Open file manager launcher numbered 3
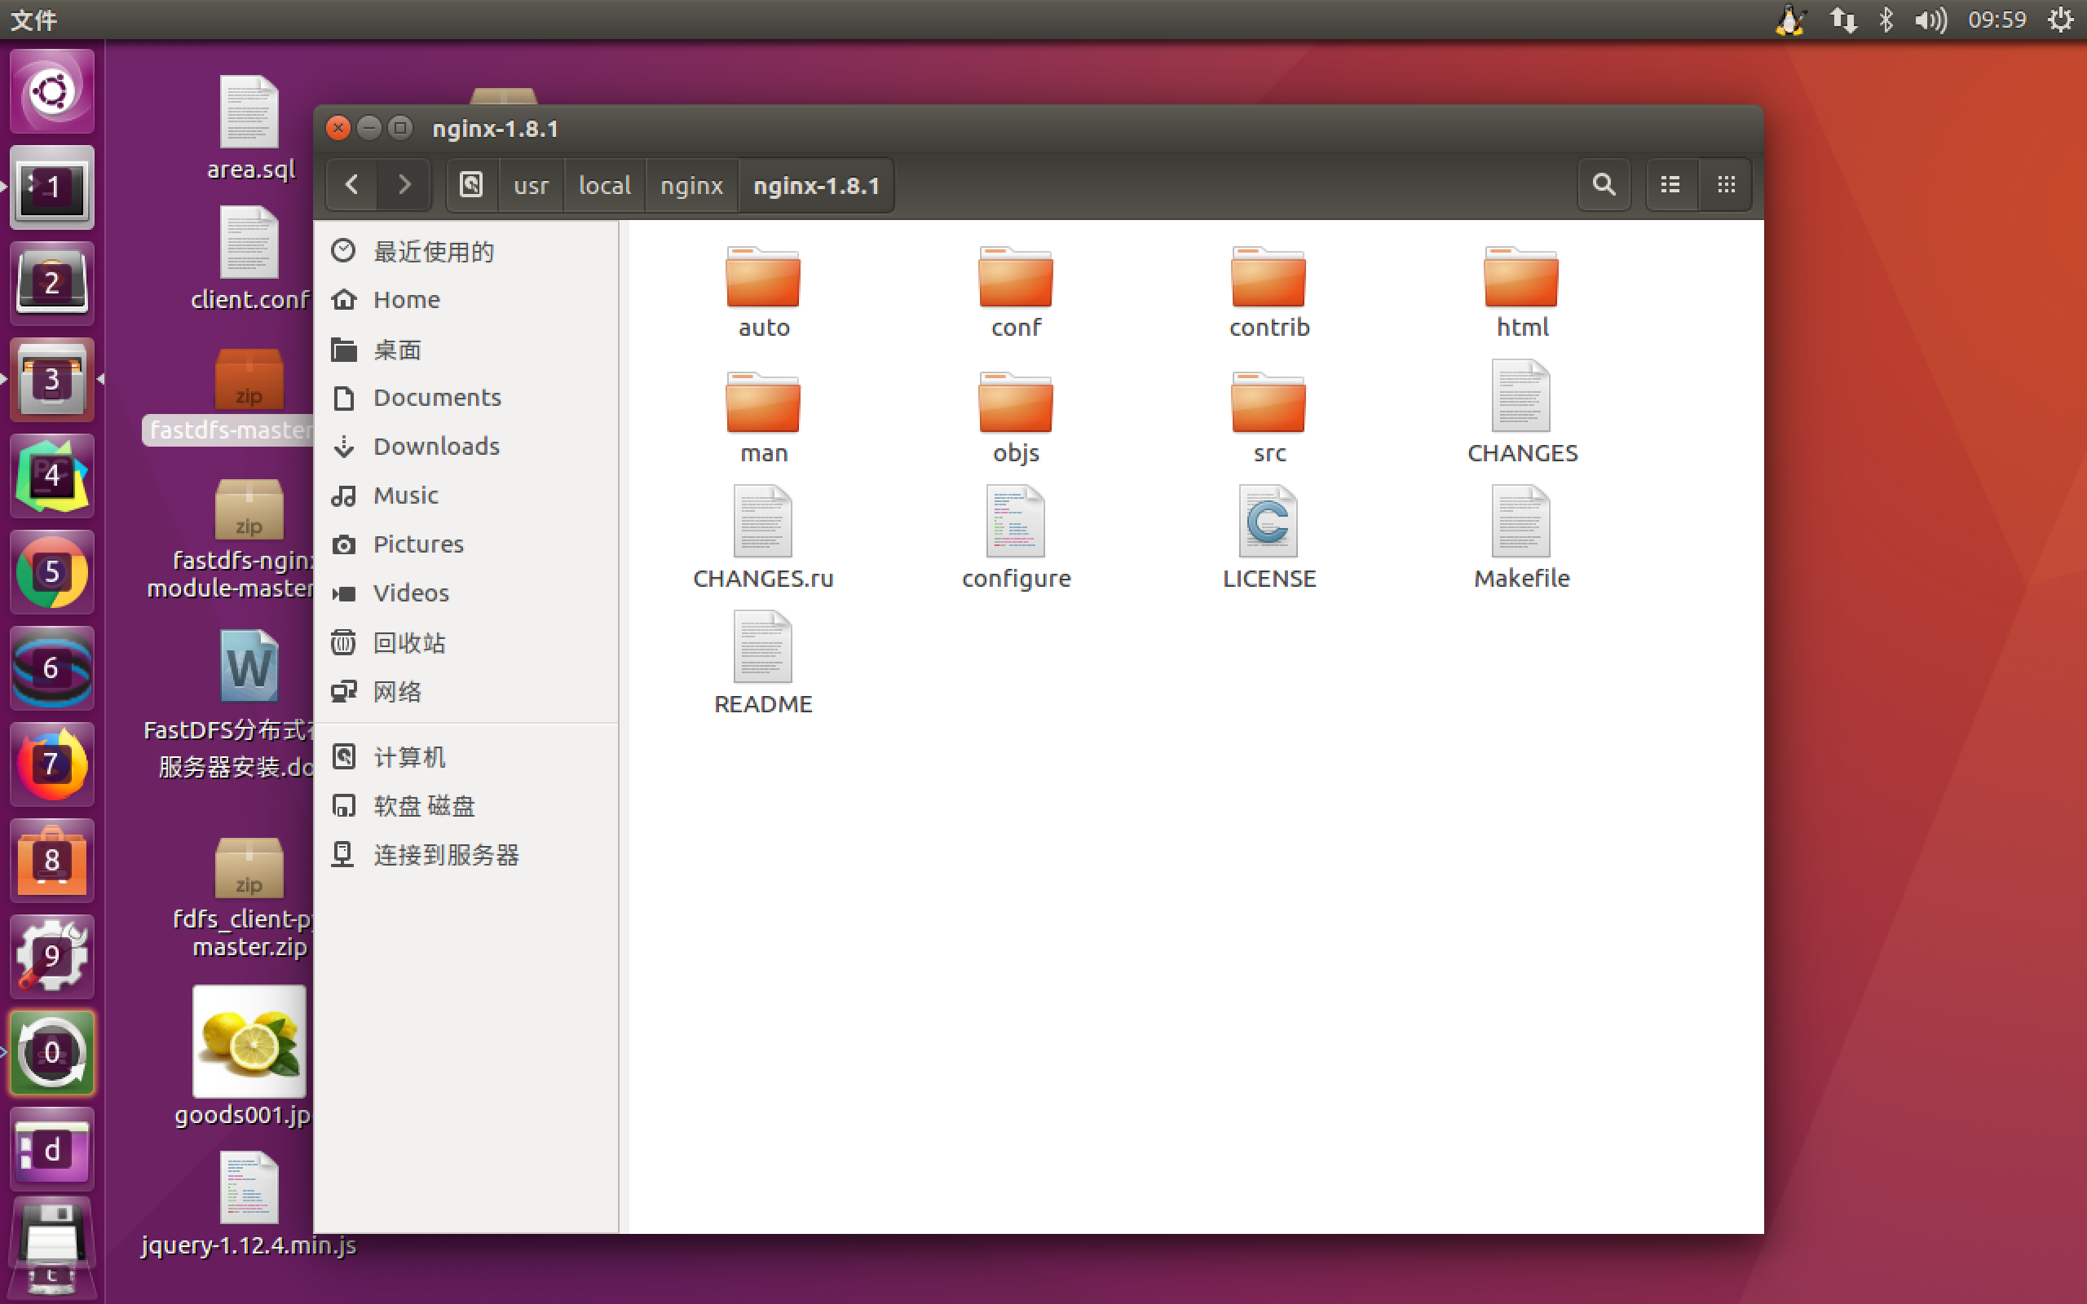The image size is (2087, 1304). pos(51,380)
